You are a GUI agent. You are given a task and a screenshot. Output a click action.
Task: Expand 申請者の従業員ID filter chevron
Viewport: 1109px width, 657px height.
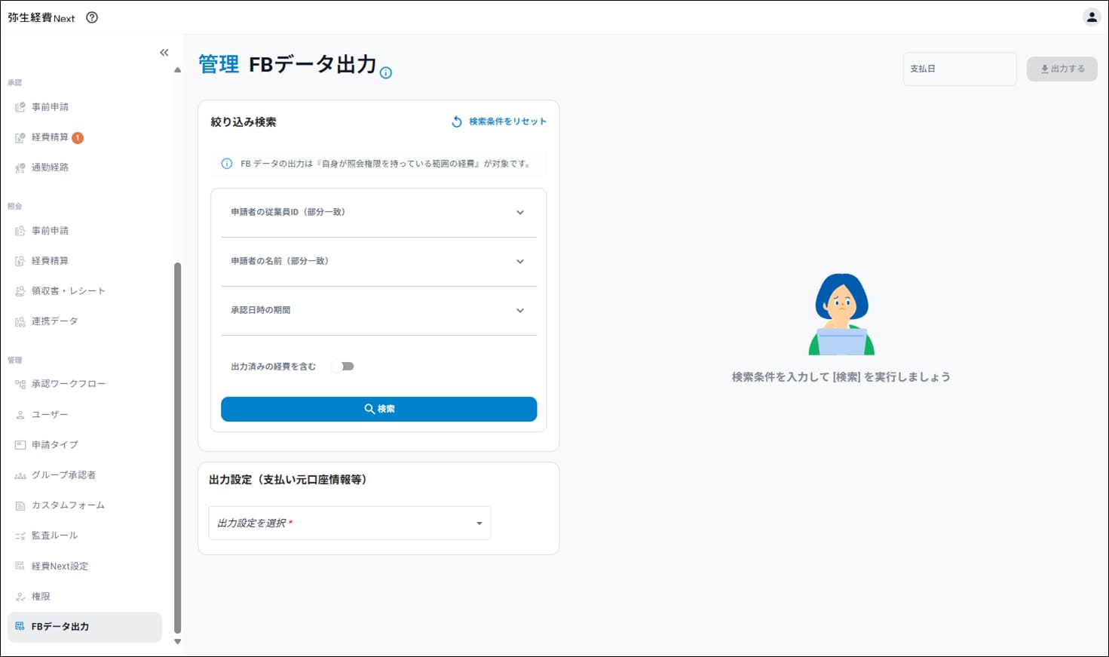[519, 213]
